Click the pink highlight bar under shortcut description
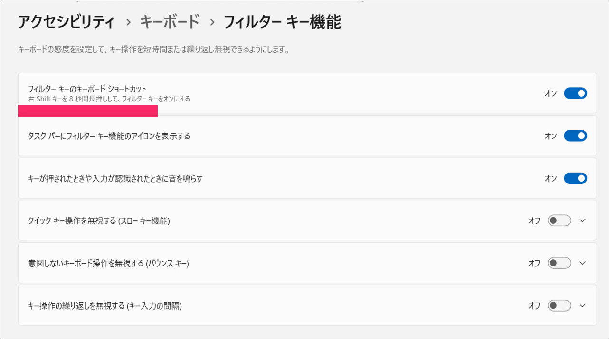The image size is (609, 339). pos(88,111)
